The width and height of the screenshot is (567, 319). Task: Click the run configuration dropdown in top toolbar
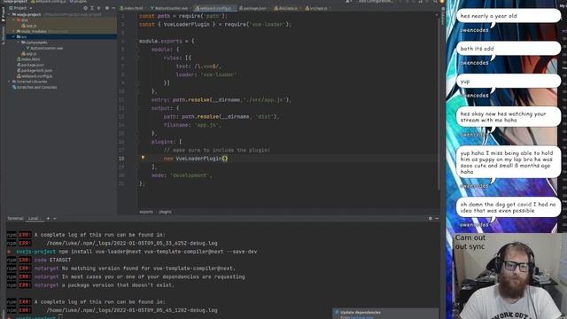[376, 2]
